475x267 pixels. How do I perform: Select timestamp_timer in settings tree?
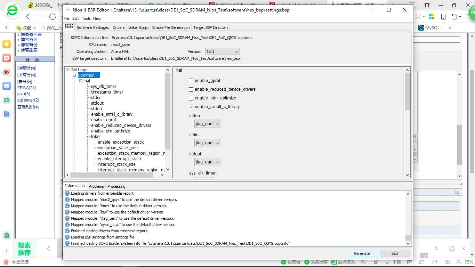(x=107, y=92)
